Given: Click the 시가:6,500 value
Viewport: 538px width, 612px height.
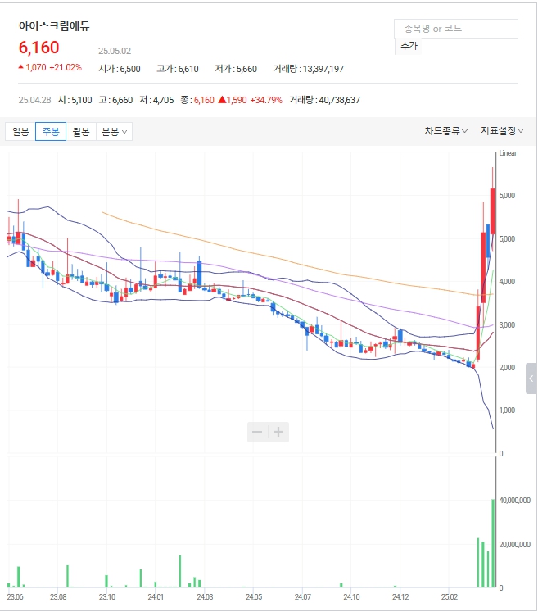Looking at the screenshot, I should tap(120, 69).
